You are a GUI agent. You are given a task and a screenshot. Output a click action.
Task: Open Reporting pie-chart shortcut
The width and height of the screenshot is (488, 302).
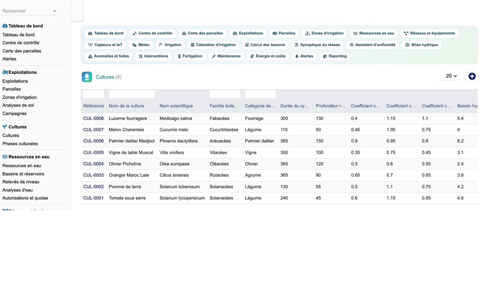click(x=335, y=56)
